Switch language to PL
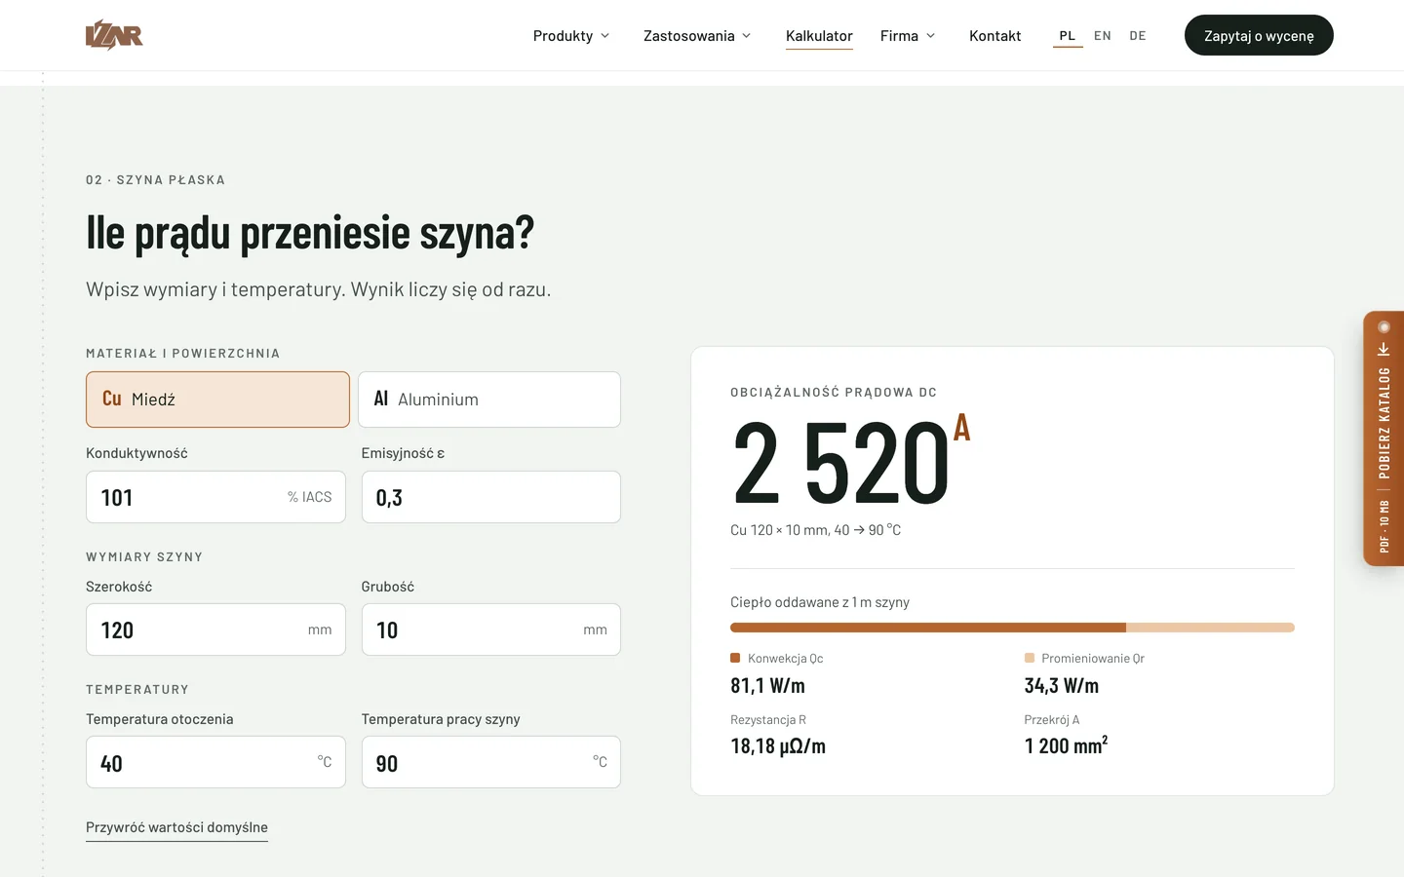 click(1068, 36)
